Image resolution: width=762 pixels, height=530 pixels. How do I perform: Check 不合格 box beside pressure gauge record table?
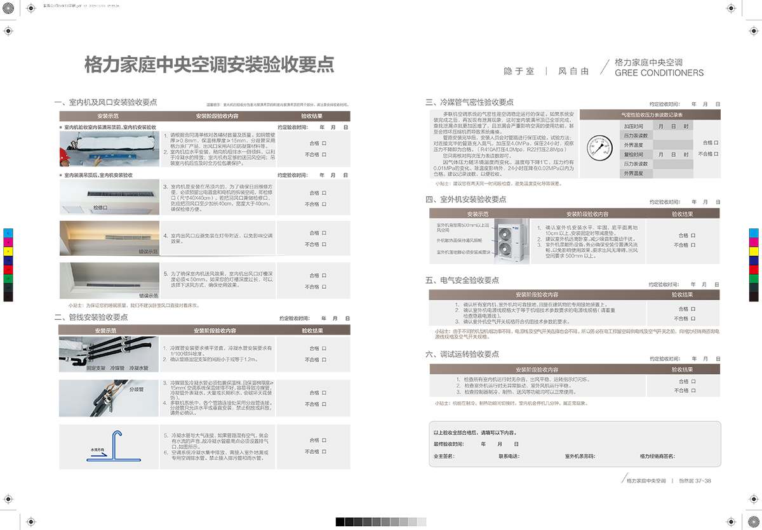tap(716, 154)
